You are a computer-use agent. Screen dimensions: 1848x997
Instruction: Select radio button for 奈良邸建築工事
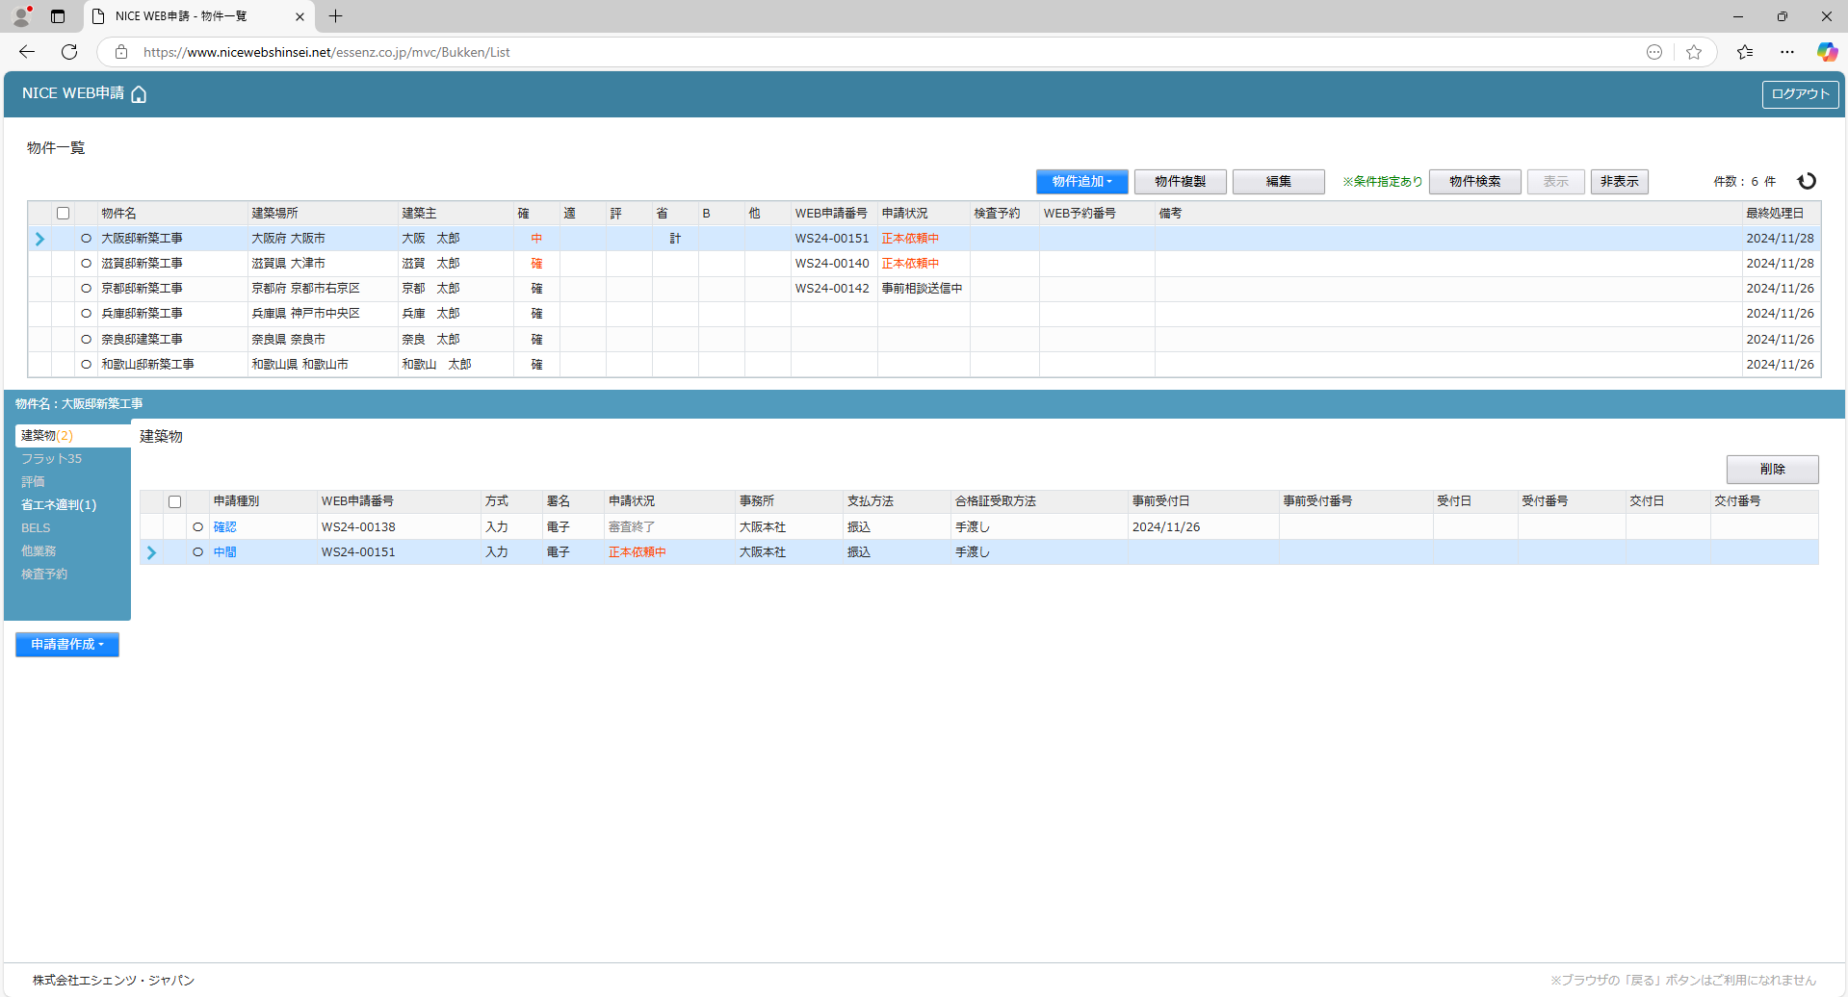(x=86, y=340)
